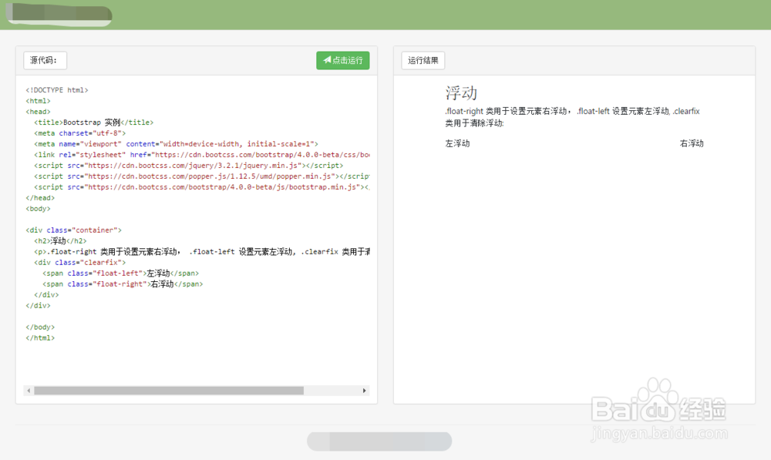
Task: Click the closing </head> tag line
Action: 40,198
